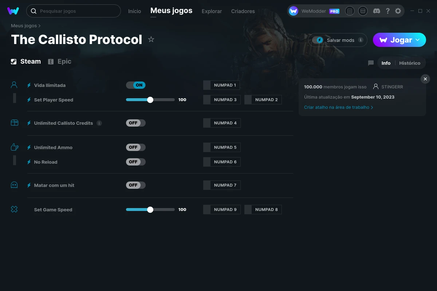Select the inventory chest category icon
This screenshot has width=437, height=291.
click(x=14, y=123)
